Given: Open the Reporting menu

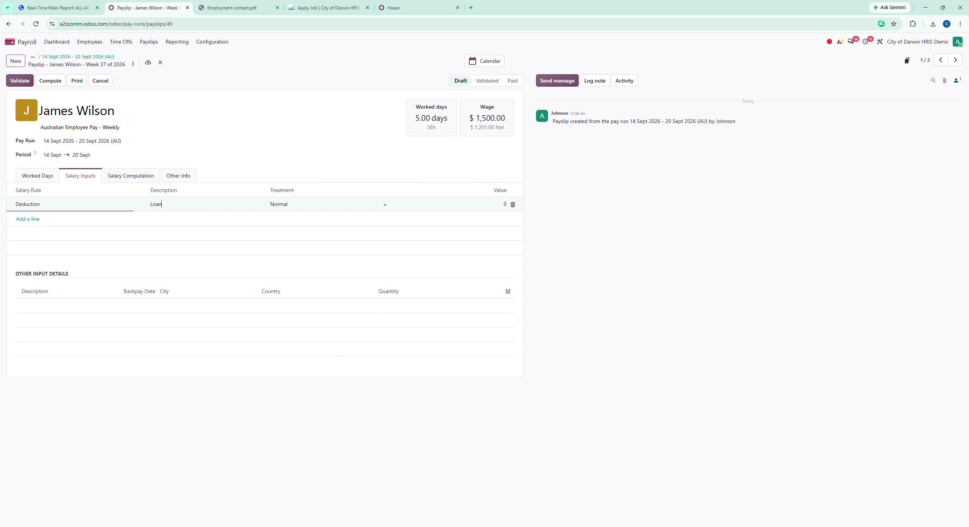Looking at the screenshot, I should (177, 42).
